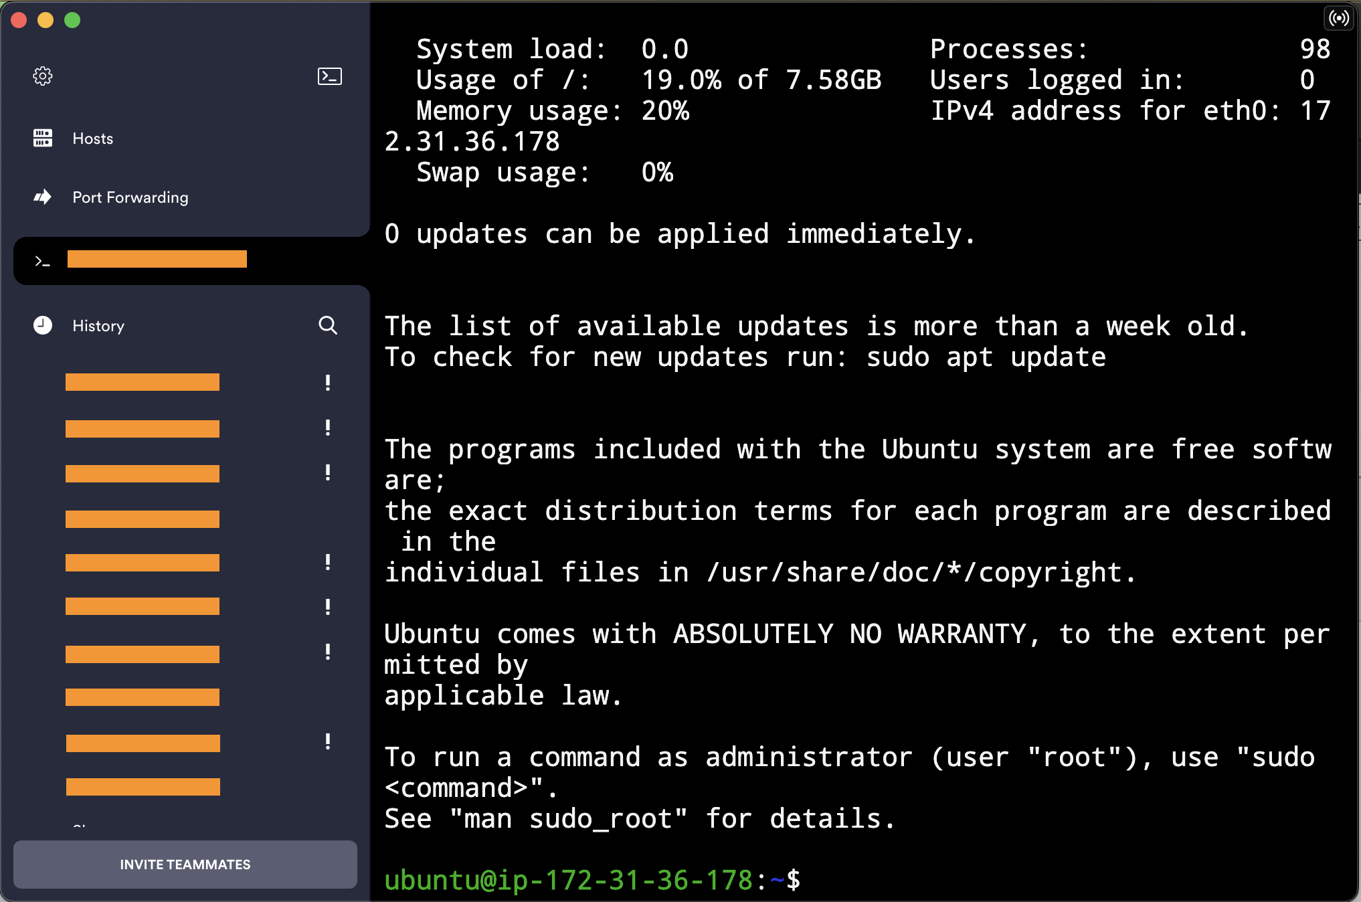This screenshot has width=1361, height=902.
Task: Open the settings gear icon
Action: 43,76
